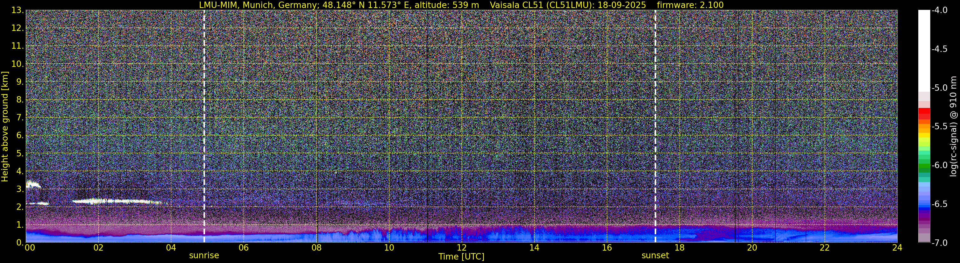Click the height axis tick "10."
The image size is (960, 263).
point(18,64)
